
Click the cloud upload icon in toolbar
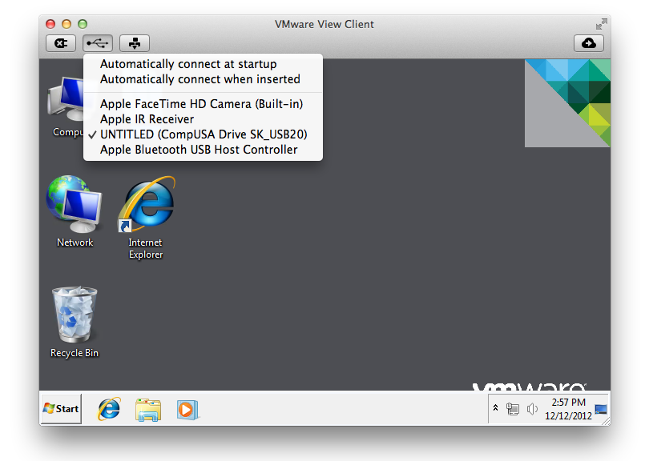point(588,43)
